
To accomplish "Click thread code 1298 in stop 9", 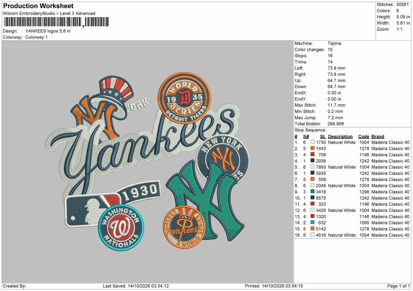I will tap(364, 192).
